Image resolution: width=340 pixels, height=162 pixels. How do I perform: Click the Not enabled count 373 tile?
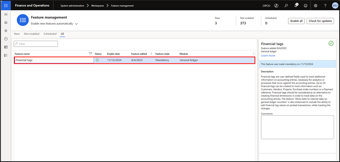pos(247,21)
